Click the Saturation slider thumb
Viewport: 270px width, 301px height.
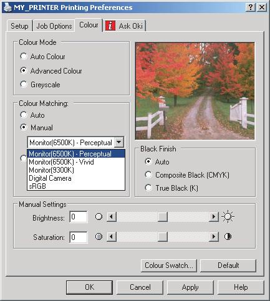tap(163, 237)
